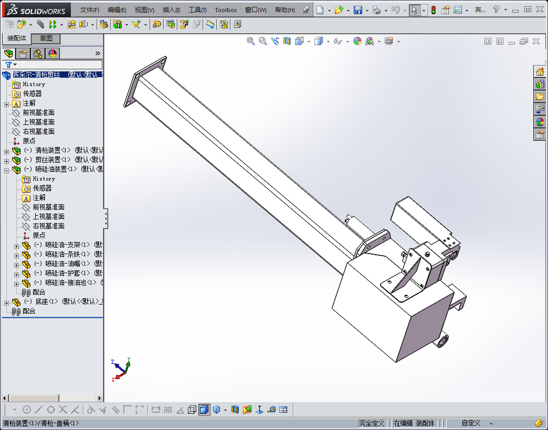548x430 pixels.
Task: Click the Measure tape icon in bottom toolbar
Action: coord(271,410)
